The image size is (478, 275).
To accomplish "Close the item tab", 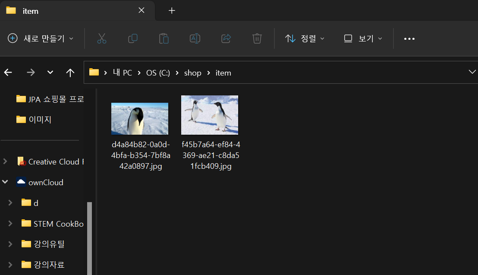I will (x=142, y=10).
